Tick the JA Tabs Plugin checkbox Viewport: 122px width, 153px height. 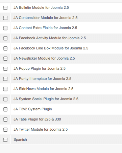coord(5,119)
